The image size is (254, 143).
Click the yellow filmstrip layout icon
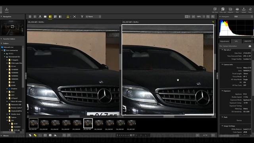68,17
